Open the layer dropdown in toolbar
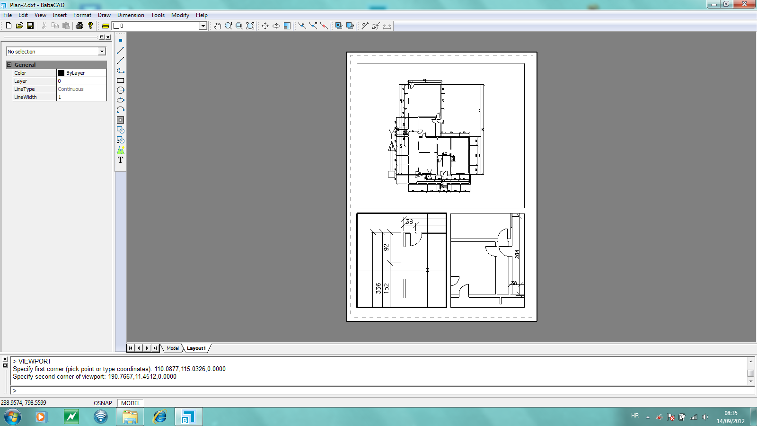 pos(203,26)
